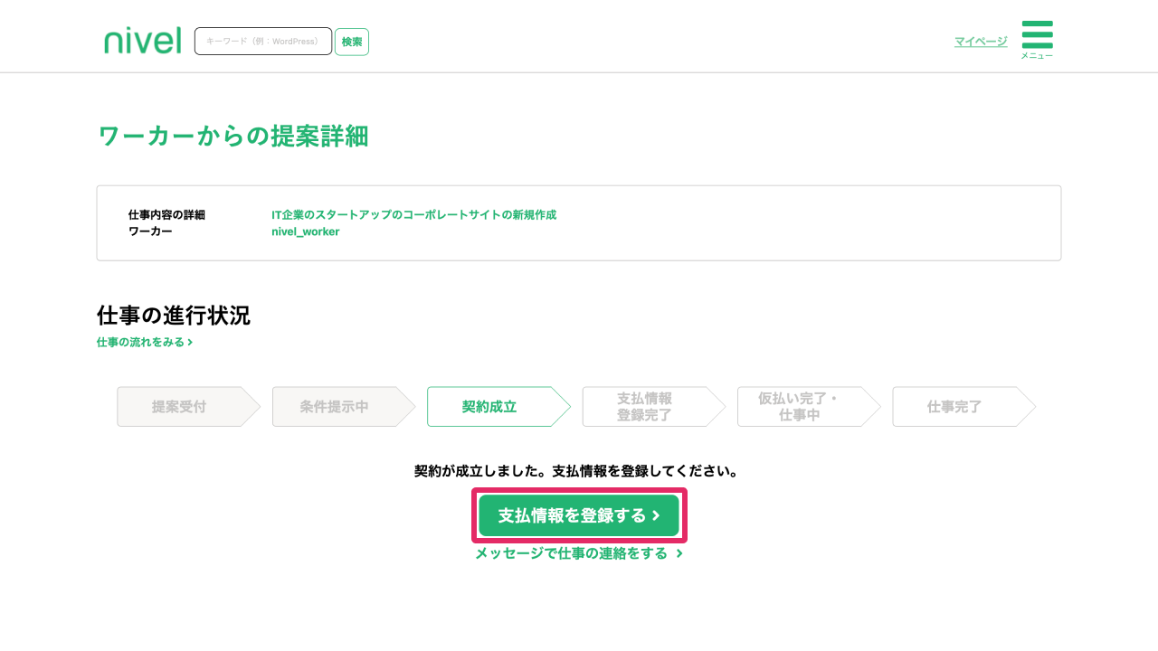Focus the keyword search input field
The width and height of the screenshot is (1158, 651).
click(x=263, y=42)
